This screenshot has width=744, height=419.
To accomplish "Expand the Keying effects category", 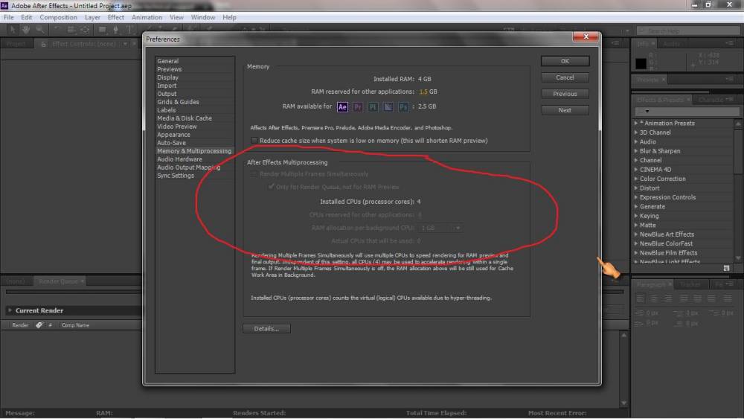I will coord(636,216).
